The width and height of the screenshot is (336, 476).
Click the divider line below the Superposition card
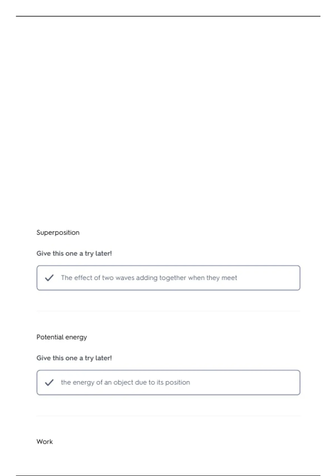[x=168, y=311]
